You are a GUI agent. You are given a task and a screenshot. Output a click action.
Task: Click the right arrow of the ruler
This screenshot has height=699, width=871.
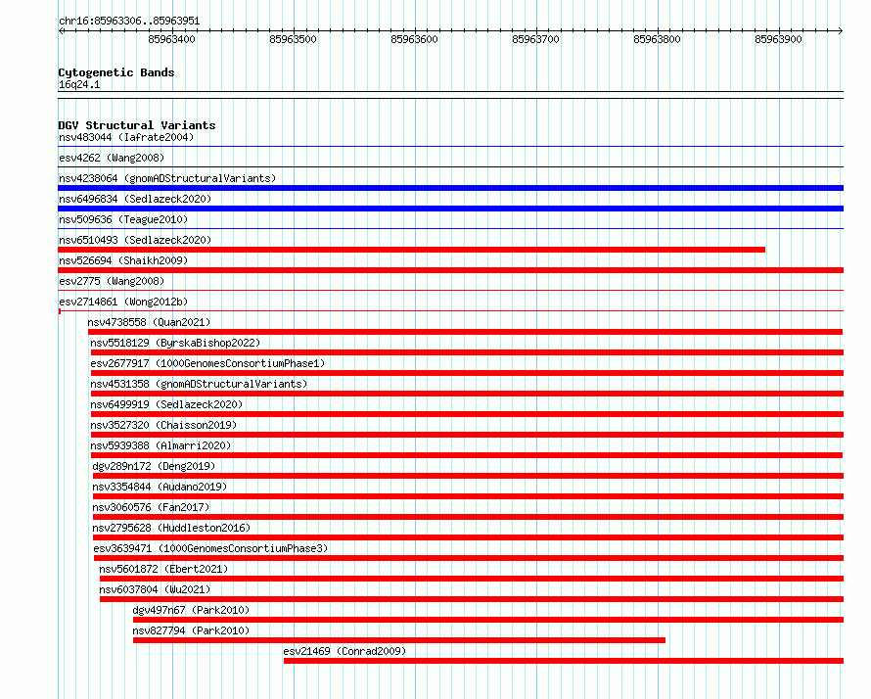pyautogui.click(x=841, y=31)
